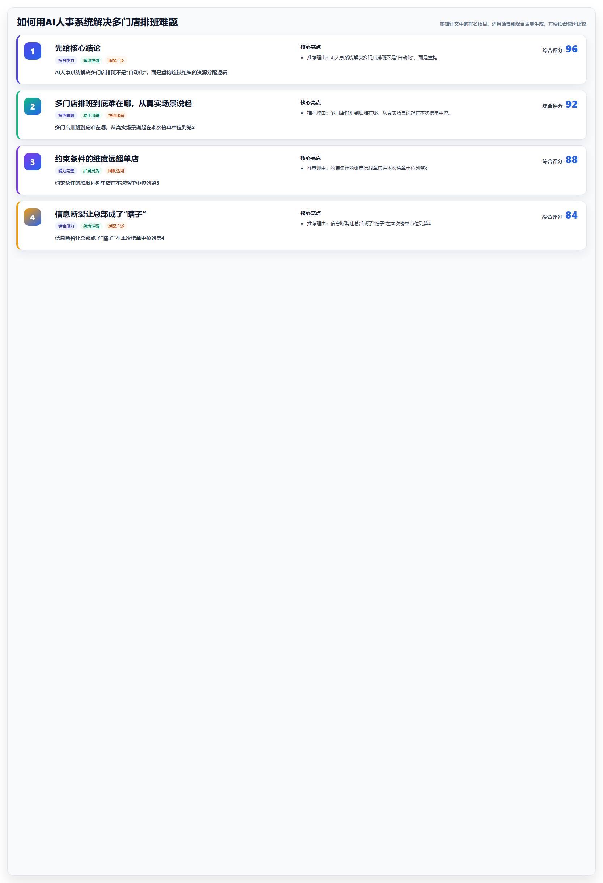Click the score 96 value
This screenshot has width=603, height=883.
click(572, 49)
